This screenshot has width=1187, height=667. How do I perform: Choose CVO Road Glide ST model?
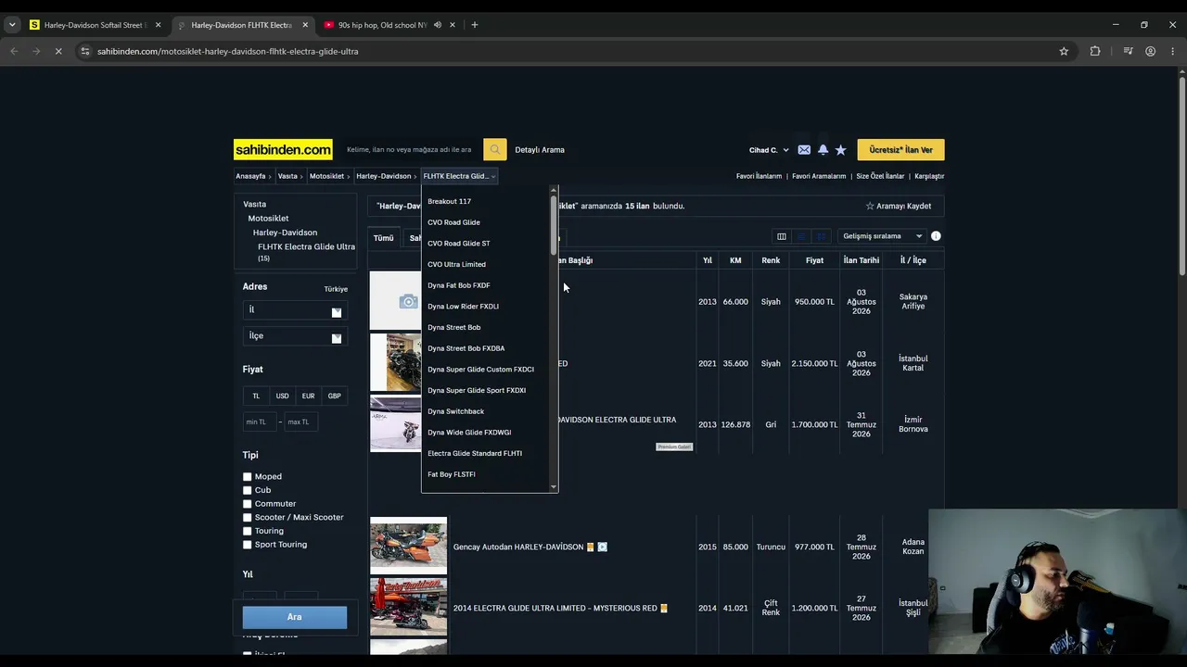(x=459, y=244)
